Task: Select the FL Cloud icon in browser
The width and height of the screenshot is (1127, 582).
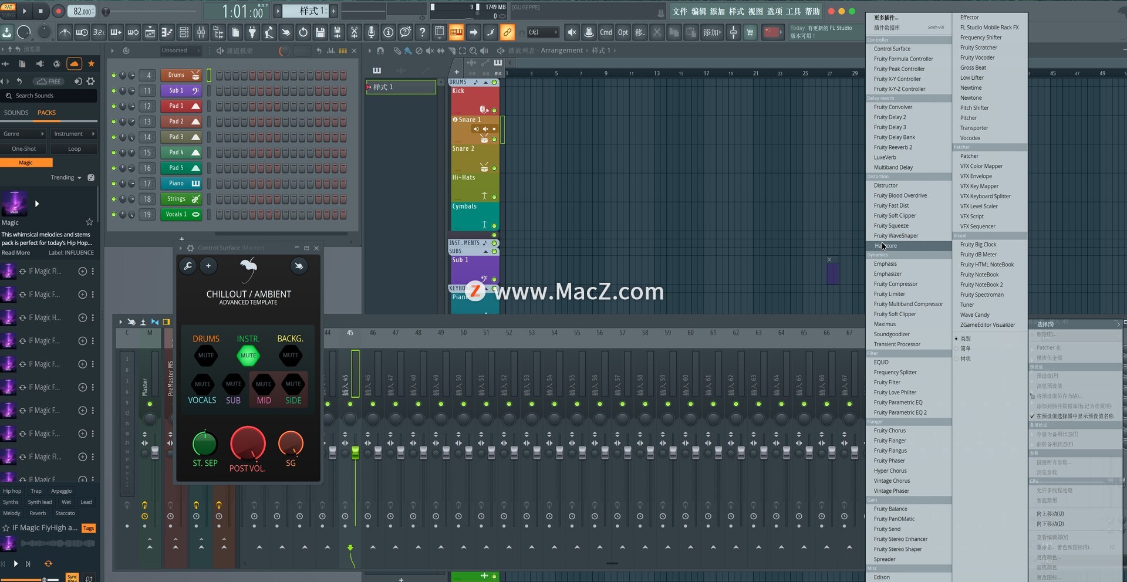Action: tap(74, 63)
